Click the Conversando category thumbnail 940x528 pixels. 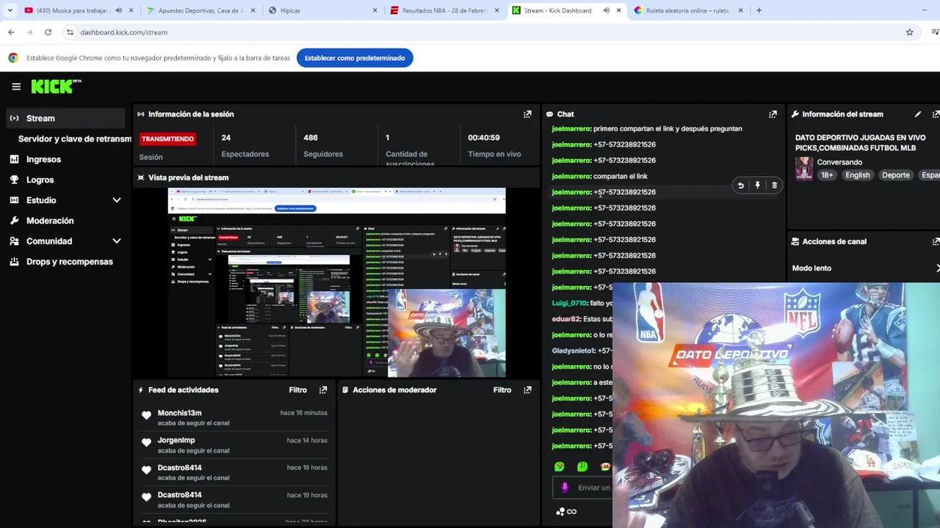(x=804, y=169)
